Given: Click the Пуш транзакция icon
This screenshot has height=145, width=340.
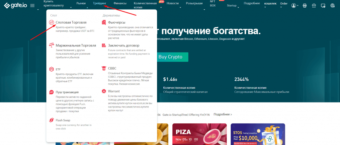Looking at the screenshot, I should tap(51, 92).
